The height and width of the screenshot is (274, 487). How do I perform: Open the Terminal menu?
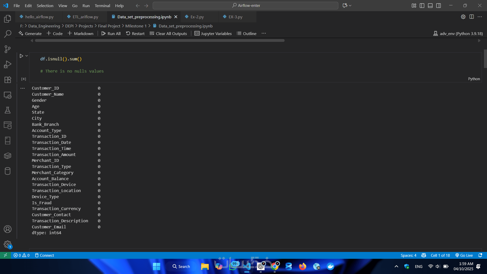click(102, 6)
